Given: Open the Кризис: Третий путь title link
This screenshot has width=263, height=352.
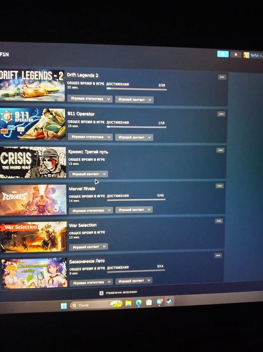Looking at the screenshot, I should point(88,152).
